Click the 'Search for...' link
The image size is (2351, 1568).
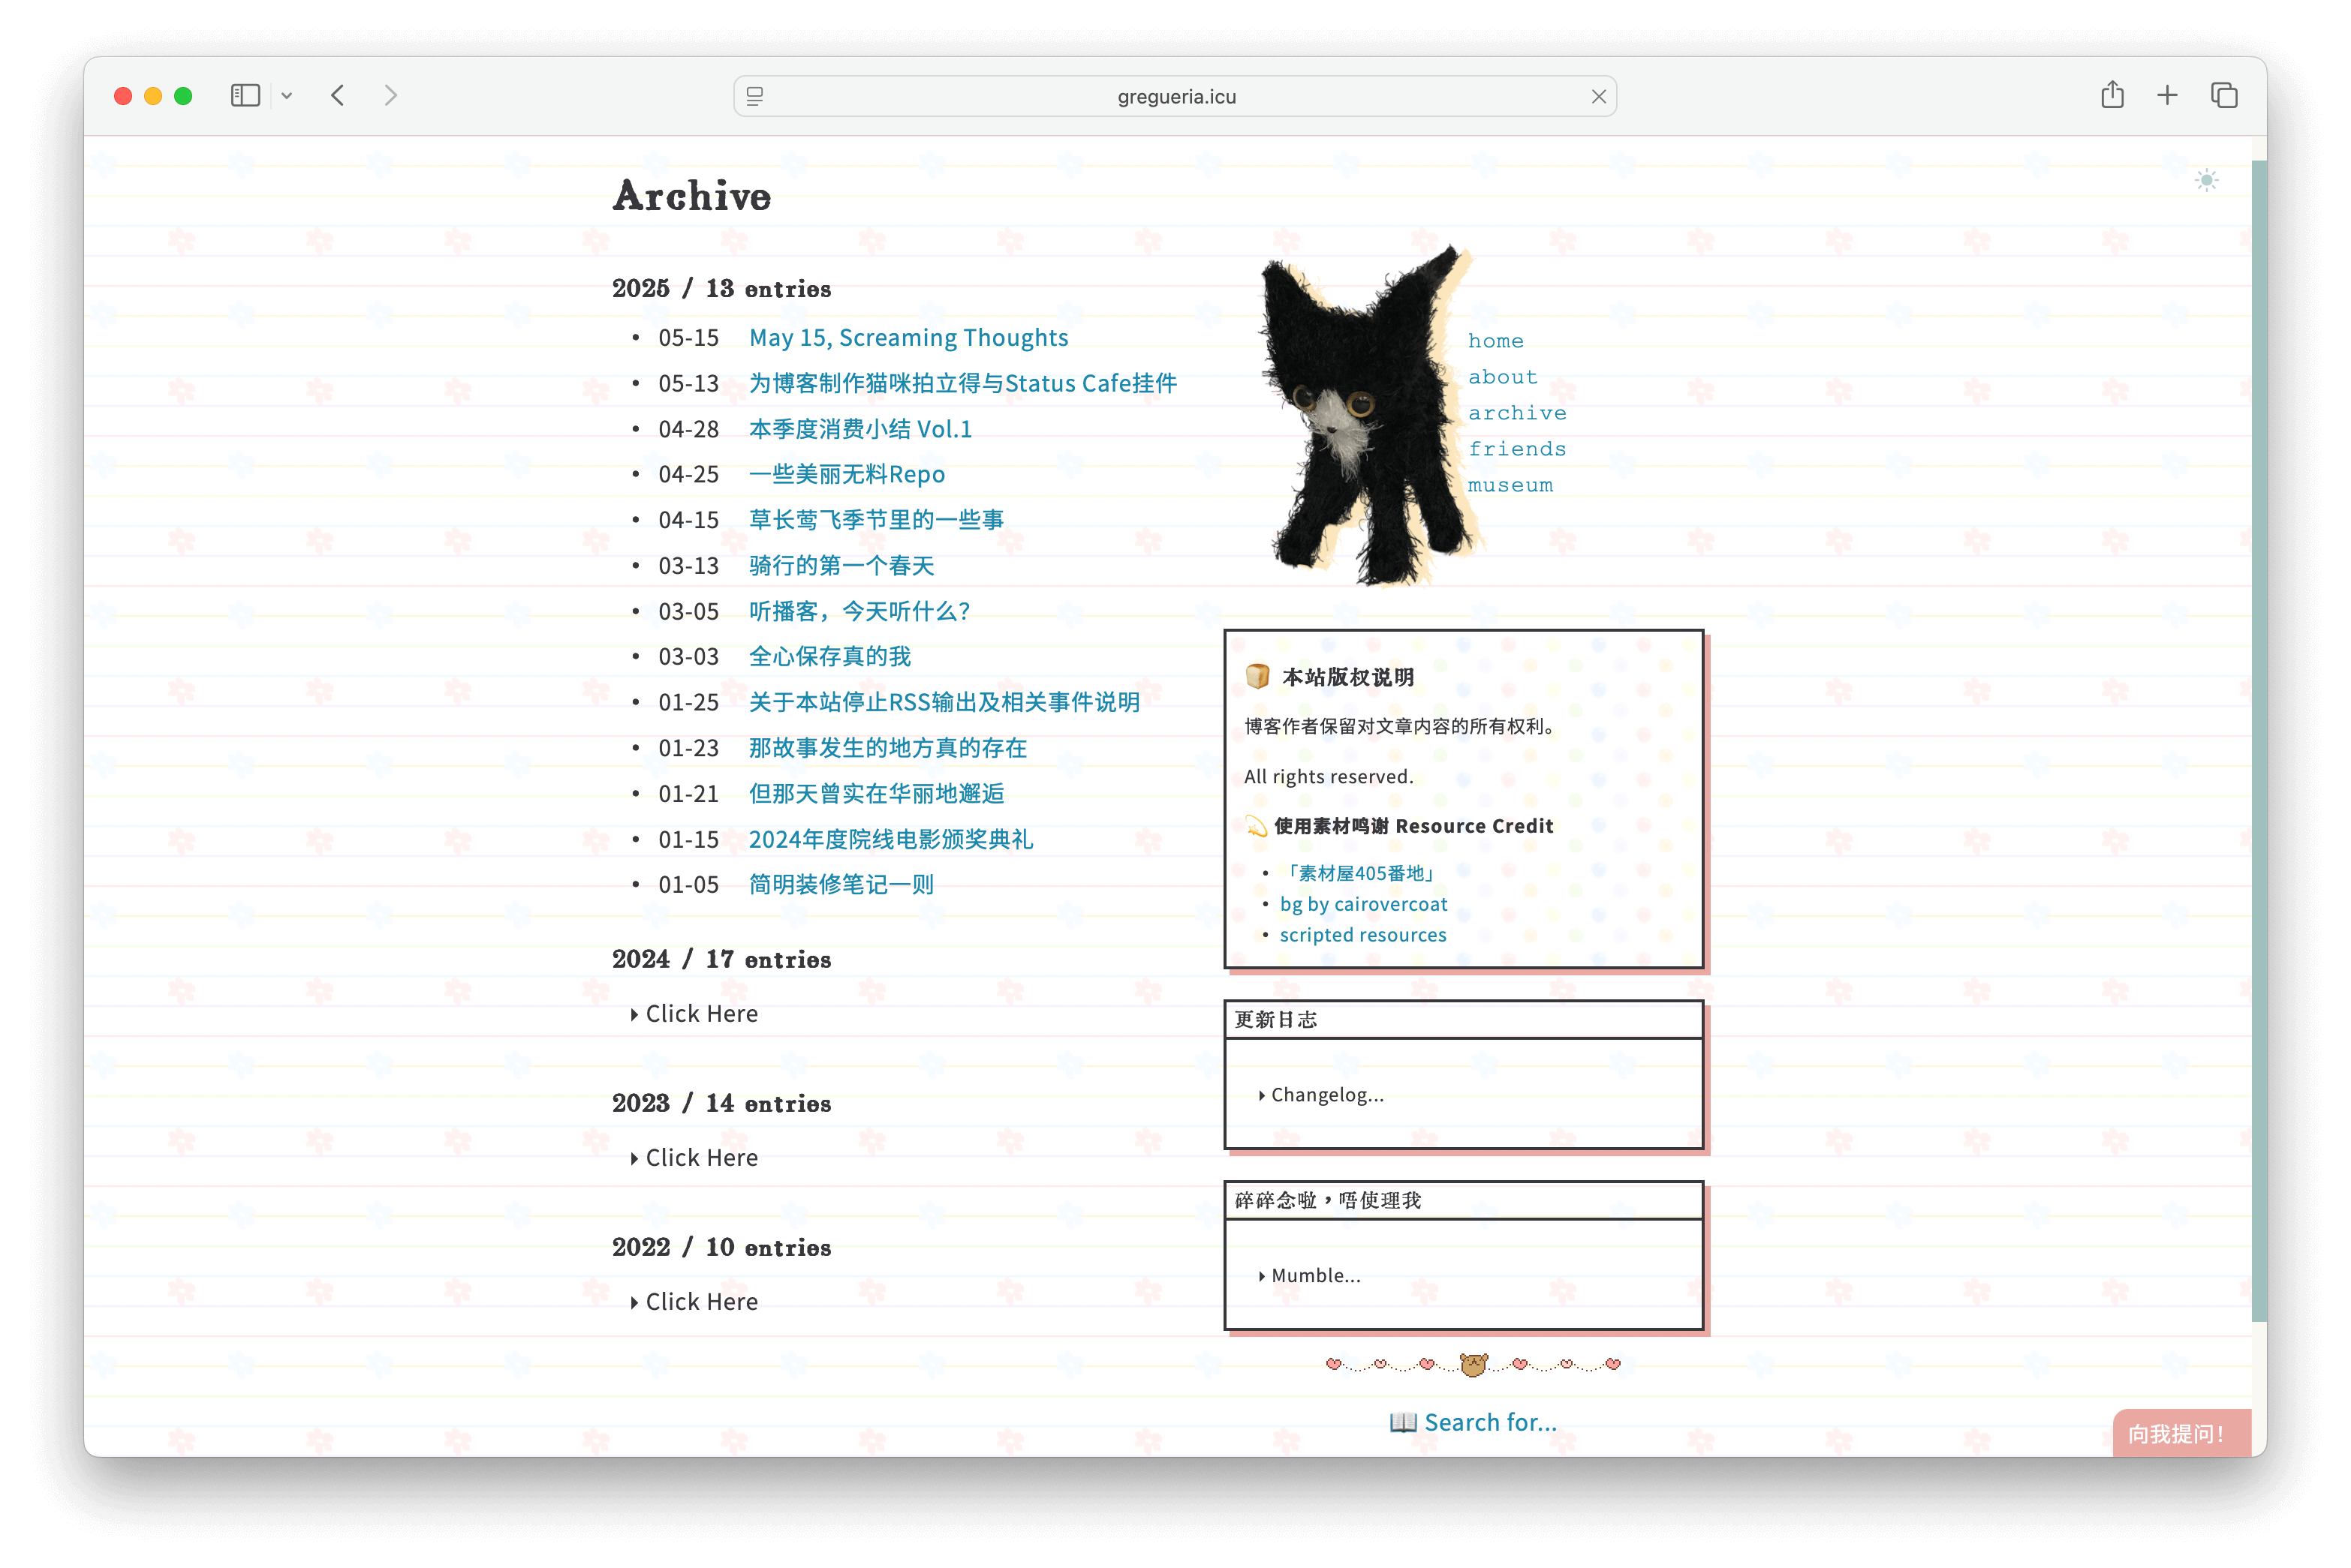tap(1489, 1422)
